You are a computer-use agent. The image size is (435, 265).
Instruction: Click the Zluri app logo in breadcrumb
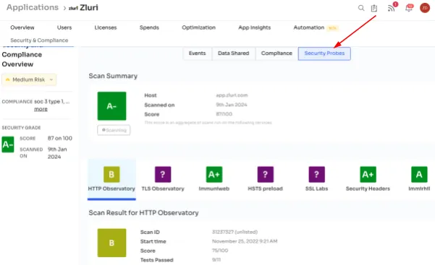pyautogui.click(x=73, y=9)
